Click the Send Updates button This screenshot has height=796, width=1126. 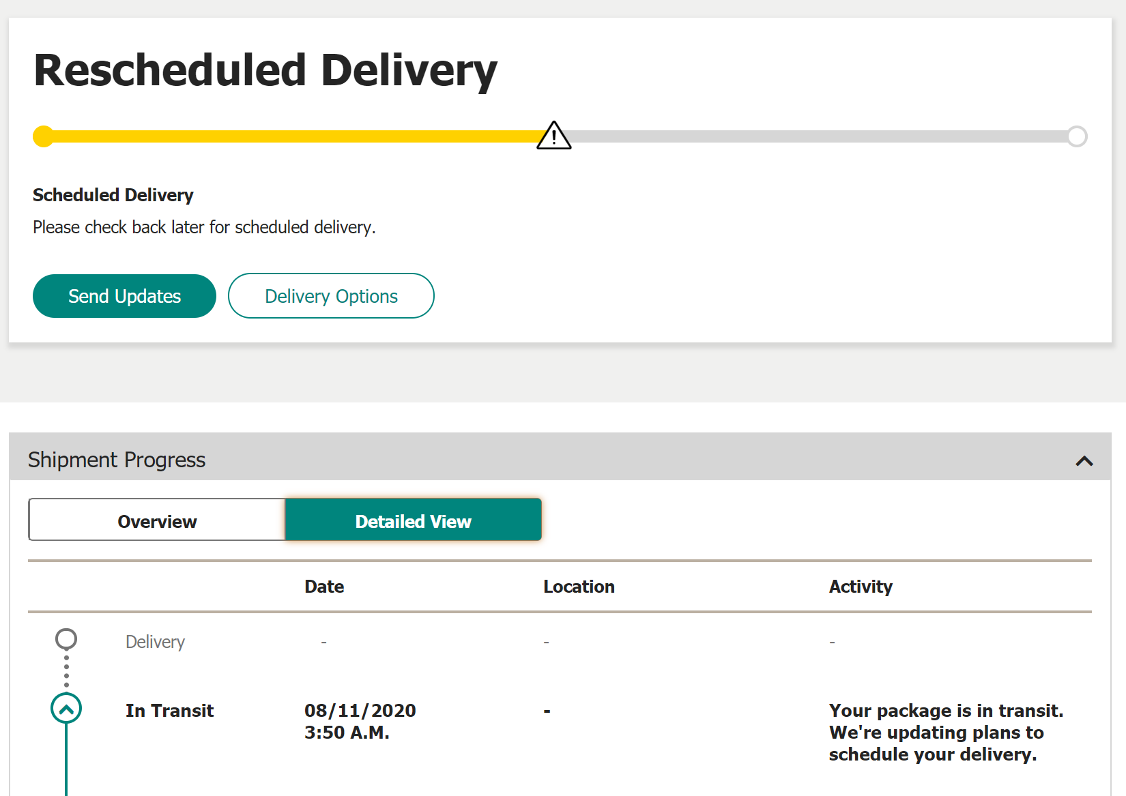point(124,296)
